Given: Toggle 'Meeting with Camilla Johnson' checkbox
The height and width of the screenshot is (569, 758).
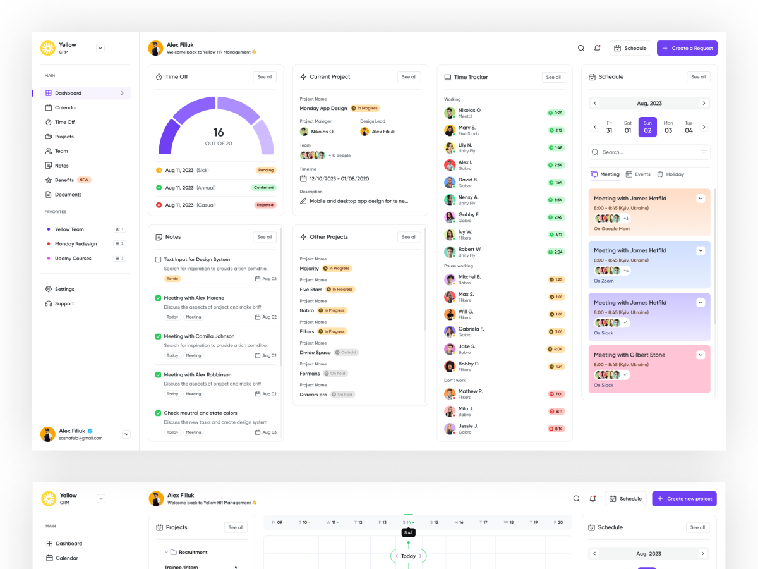Looking at the screenshot, I should pyautogui.click(x=159, y=336).
